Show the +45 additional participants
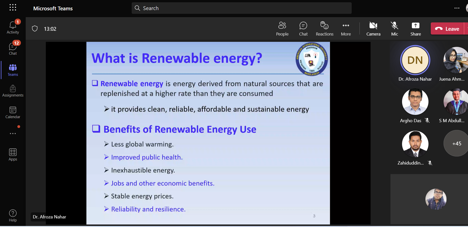 (x=456, y=143)
